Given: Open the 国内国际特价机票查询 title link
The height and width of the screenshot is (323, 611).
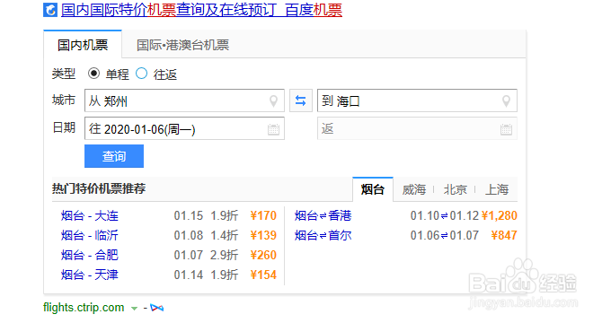Looking at the screenshot, I should (x=201, y=10).
